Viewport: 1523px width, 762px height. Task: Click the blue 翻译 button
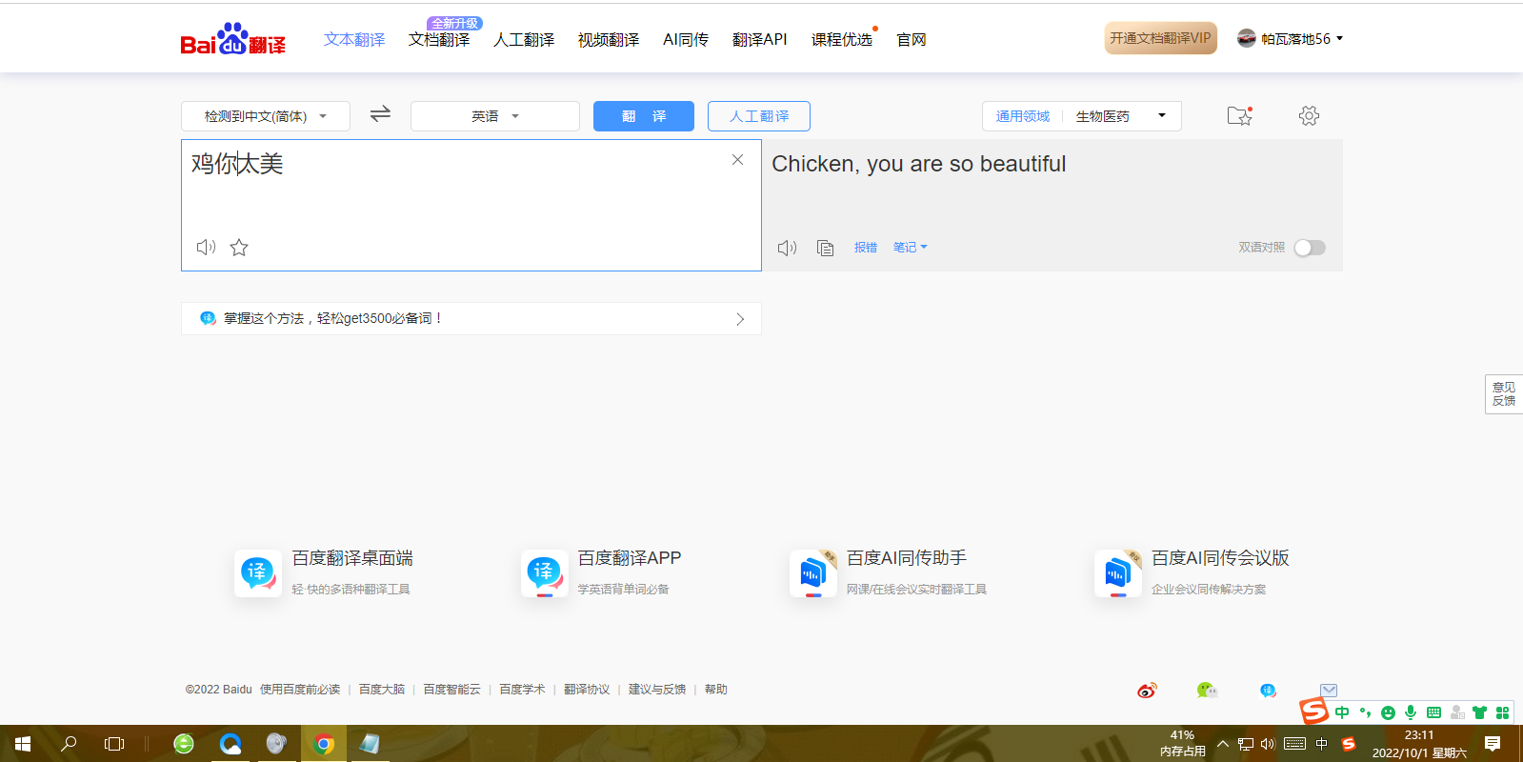(x=644, y=116)
